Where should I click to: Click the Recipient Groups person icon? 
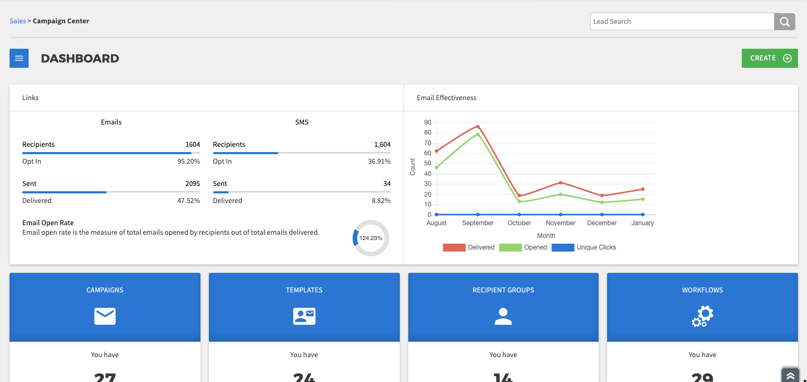pyautogui.click(x=503, y=316)
